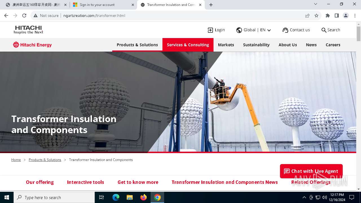Open File Explorer from the taskbar
361x203 pixels.
[129, 197]
